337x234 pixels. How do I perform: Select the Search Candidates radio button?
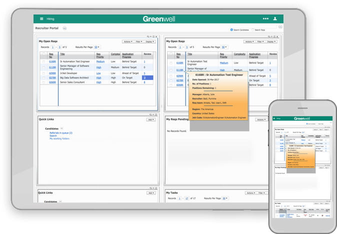coord(231,29)
